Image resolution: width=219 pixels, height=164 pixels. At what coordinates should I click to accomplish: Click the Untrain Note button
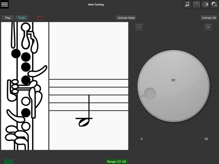(126, 18)
